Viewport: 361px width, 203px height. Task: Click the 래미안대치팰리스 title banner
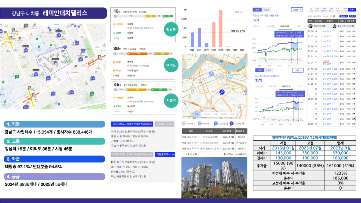tap(53, 13)
